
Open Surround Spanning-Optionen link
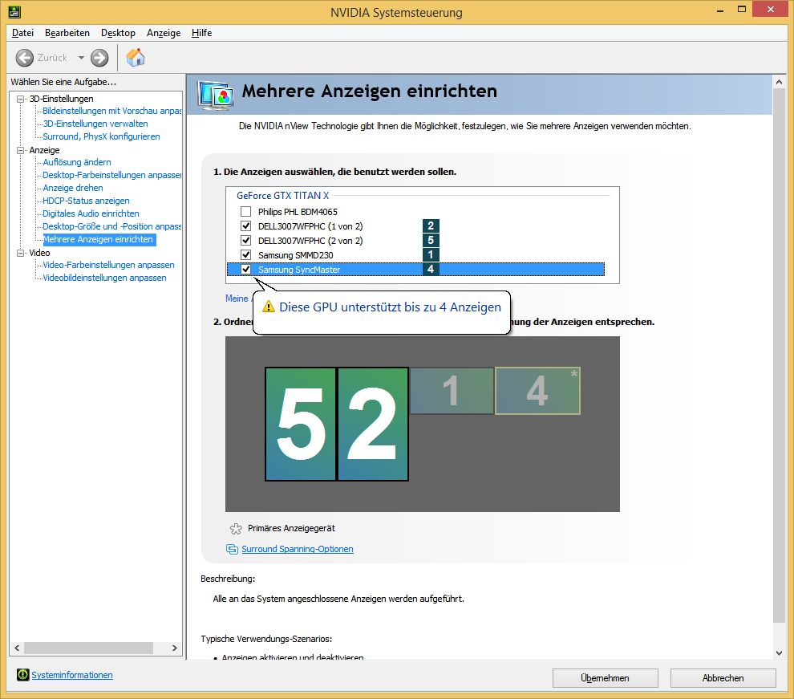point(298,549)
